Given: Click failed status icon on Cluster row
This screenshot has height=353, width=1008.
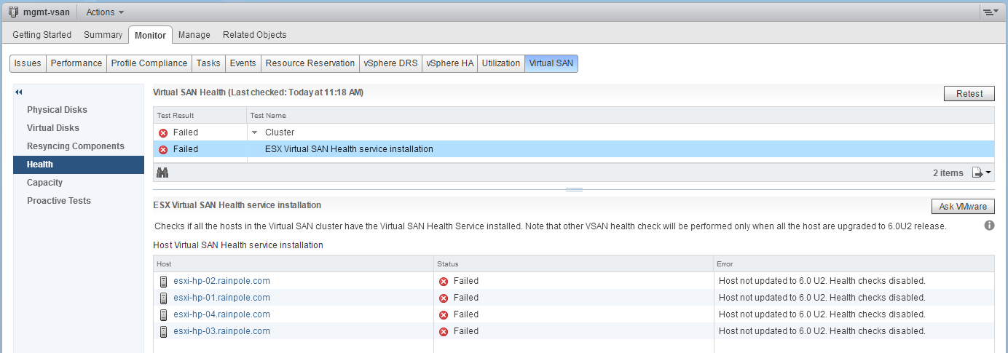Looking at the screenshot, I should (163, 132).
